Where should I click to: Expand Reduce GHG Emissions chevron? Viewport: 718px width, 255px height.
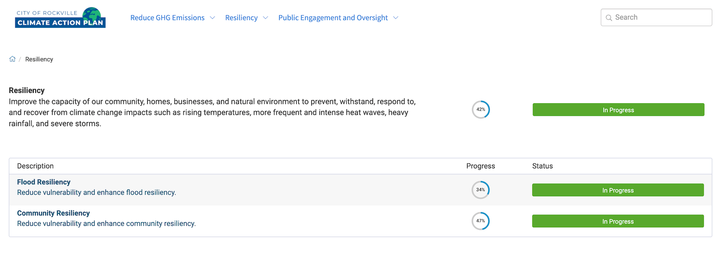[212, 18]
